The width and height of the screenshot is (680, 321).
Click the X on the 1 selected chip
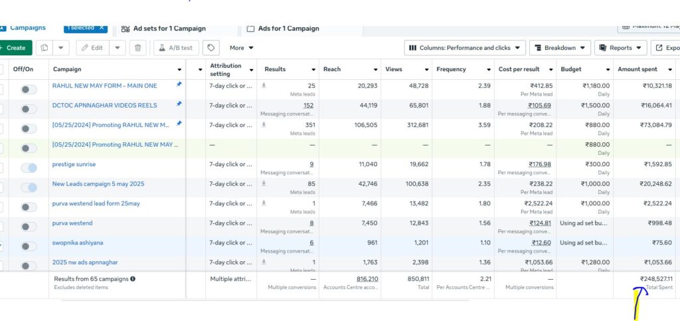pos(101,28)
